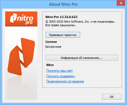Click the large orange Nitro N emblem

[21, 56]
